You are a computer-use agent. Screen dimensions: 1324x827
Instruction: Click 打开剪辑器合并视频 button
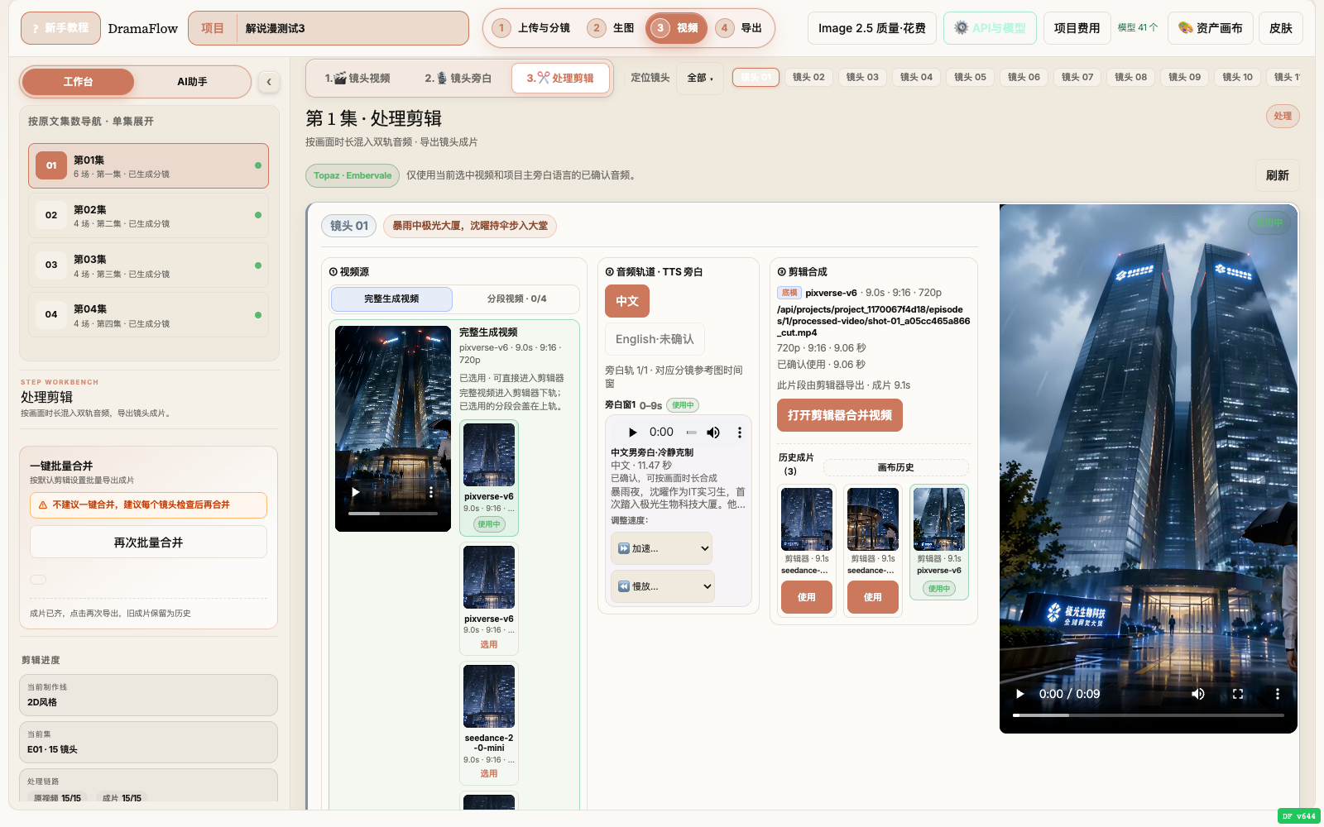coord(839,415)
